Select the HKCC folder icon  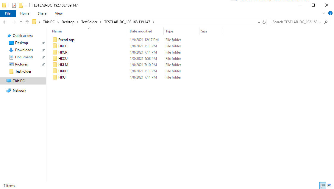(x=55, y=46)
